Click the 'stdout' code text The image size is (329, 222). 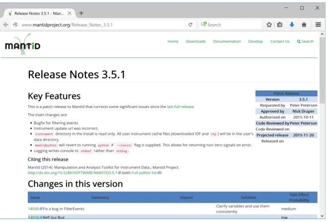86,151
